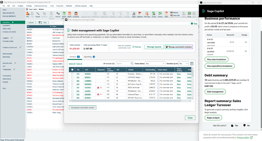This screenshot has height=141, width=262.
Task: Open the column configuration grid icon
Action: click(192, 63)
